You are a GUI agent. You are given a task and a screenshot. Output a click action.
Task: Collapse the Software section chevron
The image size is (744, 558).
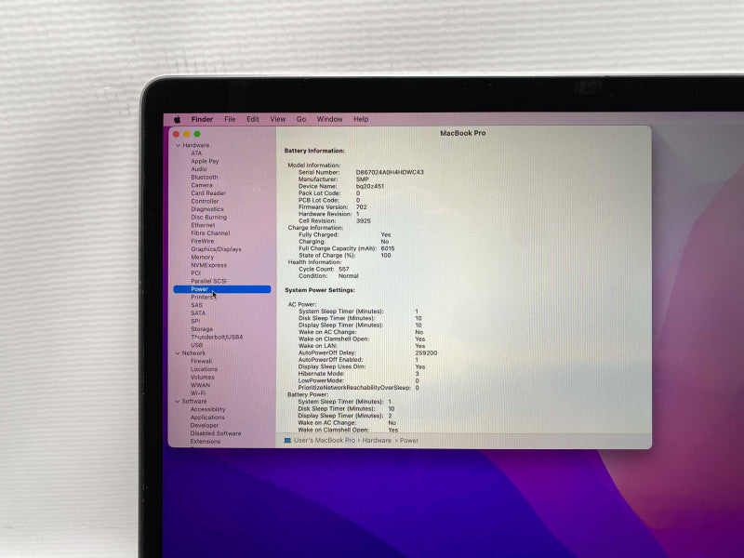178,402
